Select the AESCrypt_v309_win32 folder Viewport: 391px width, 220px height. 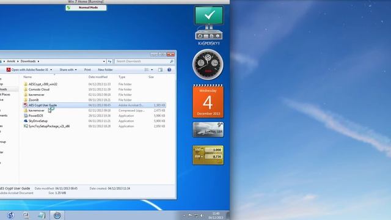(x=43, y=84)
